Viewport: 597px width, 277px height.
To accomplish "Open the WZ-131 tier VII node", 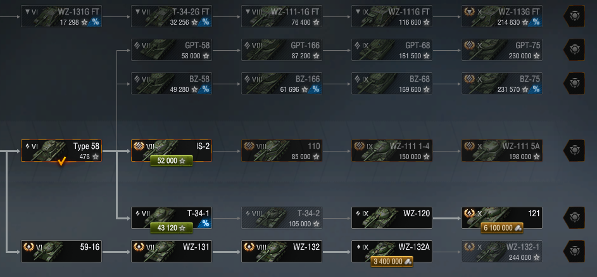I will click(x=172, y=251).
